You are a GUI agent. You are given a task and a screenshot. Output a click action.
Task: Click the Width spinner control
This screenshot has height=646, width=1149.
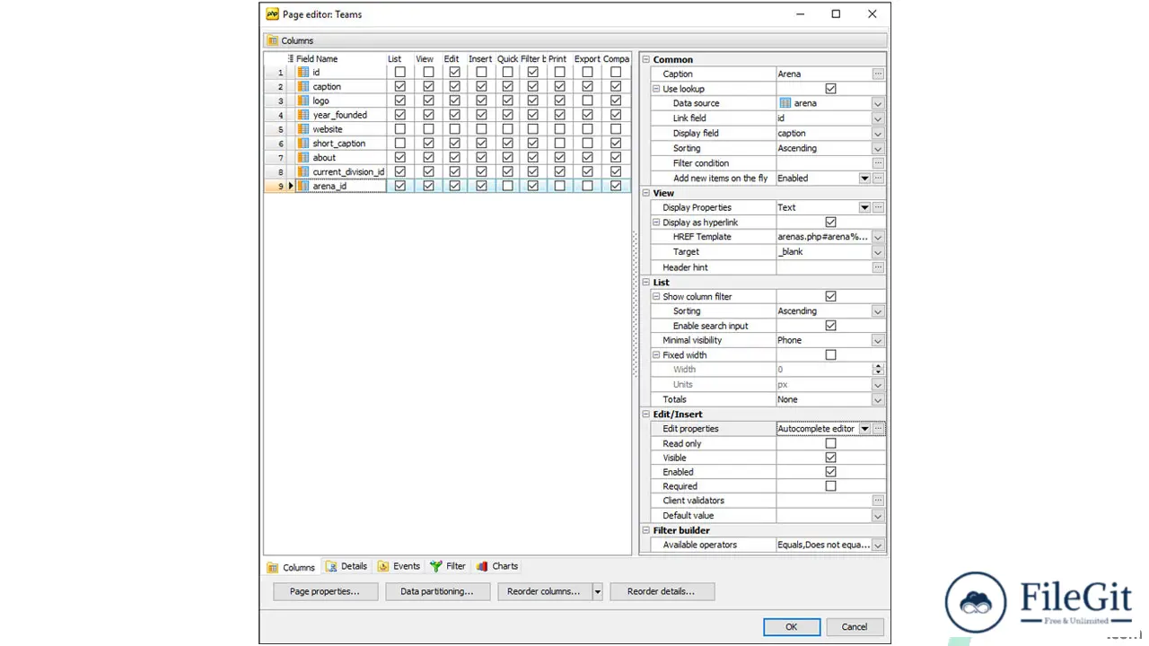(x=878, y=370)
